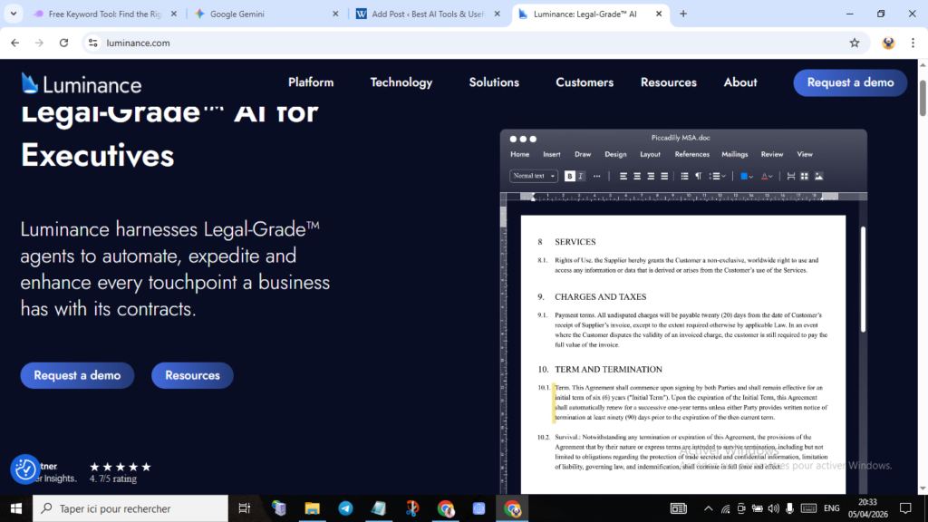Toggle Bold in the Piccadilly MSA toolbar
The height and width of the screenshot is (522, 928).
point(569,176)
